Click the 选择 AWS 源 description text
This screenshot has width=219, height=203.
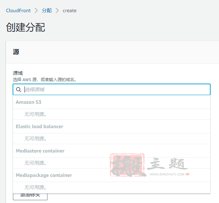click(x=44, y=80)
